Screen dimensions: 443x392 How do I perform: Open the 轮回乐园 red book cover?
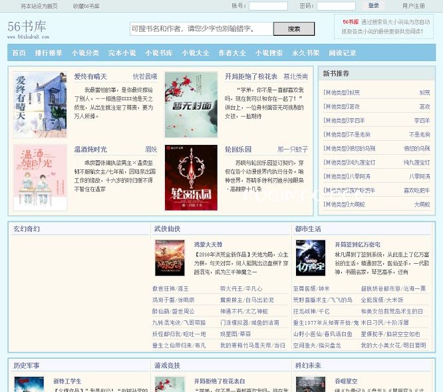point(192,177)
